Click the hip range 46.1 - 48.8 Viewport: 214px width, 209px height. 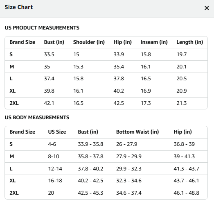point(186,193)
